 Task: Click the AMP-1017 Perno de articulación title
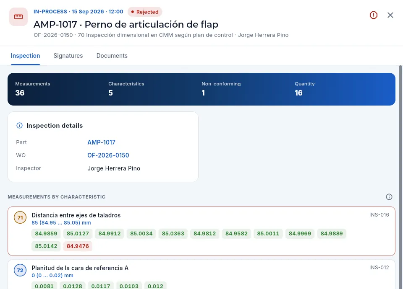pyautogui.click(x=126, y=24)
